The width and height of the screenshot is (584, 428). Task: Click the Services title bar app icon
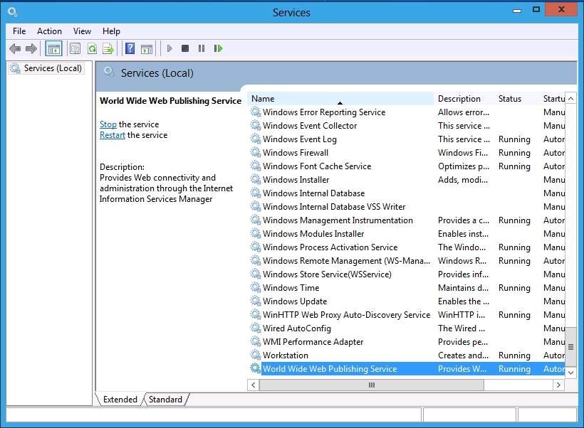[12, 12]
